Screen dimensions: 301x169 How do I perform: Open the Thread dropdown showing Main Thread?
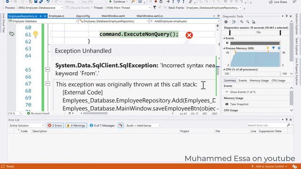128,8
